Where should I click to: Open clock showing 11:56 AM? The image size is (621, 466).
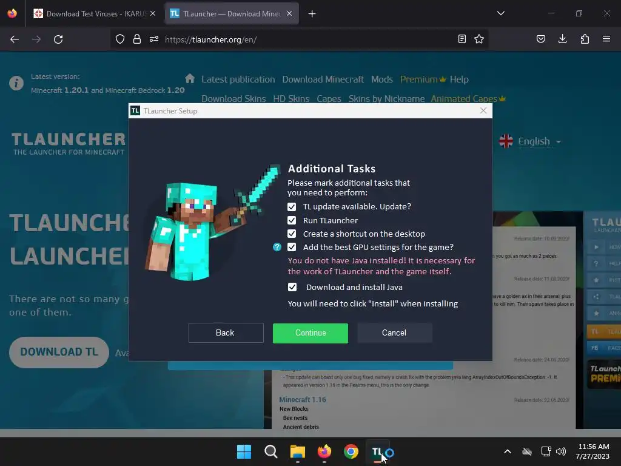[x=593, y=451]
